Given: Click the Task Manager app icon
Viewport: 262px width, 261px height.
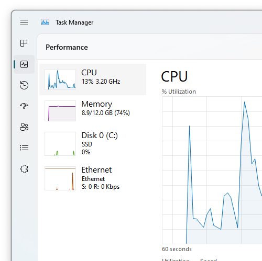Looking at the screenshot, I should (x=45, y=22).
